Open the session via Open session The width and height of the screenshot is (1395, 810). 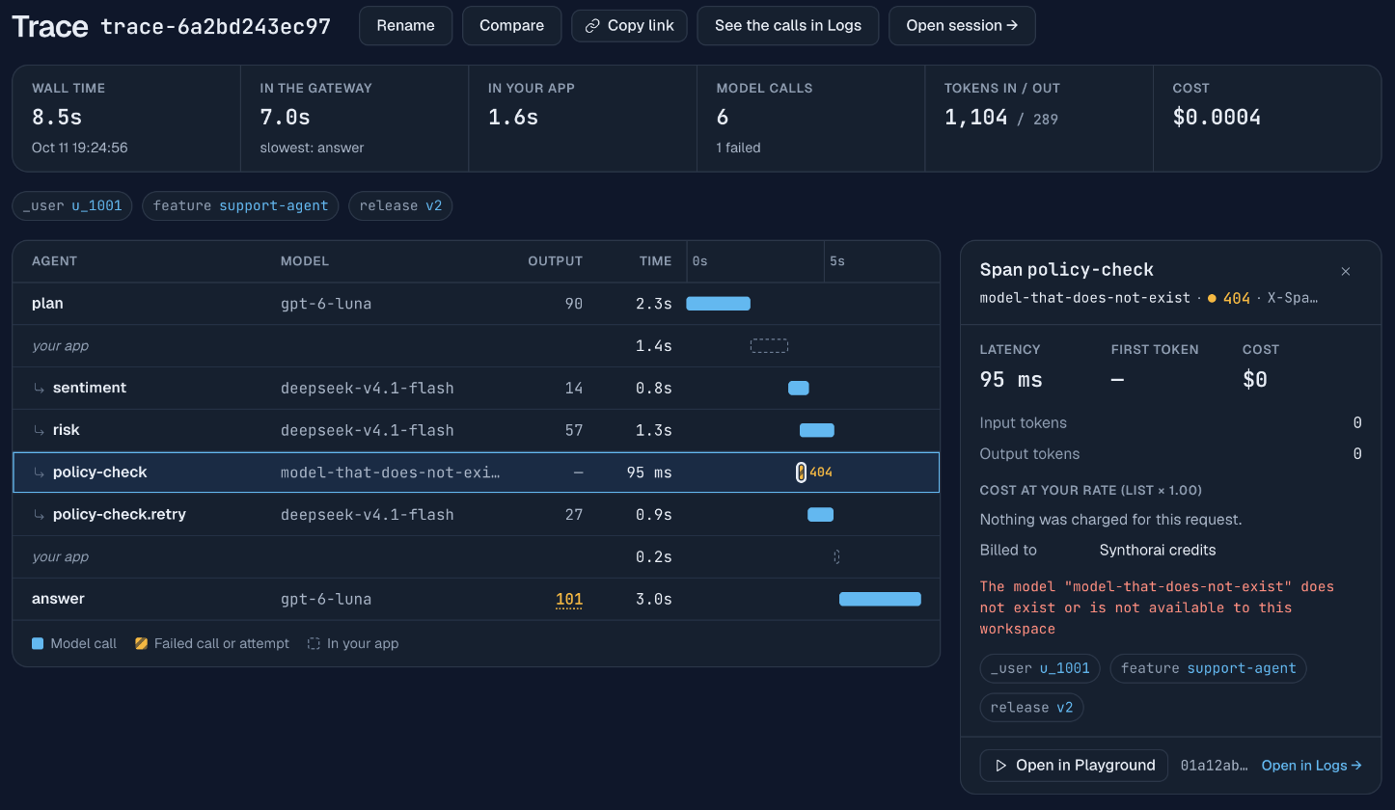[962, 26]
